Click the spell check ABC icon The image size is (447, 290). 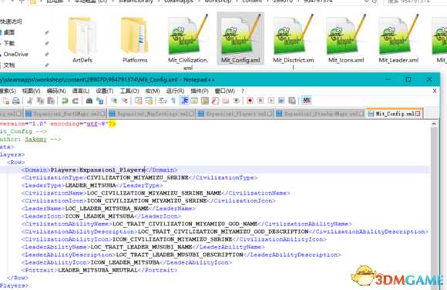307,101
